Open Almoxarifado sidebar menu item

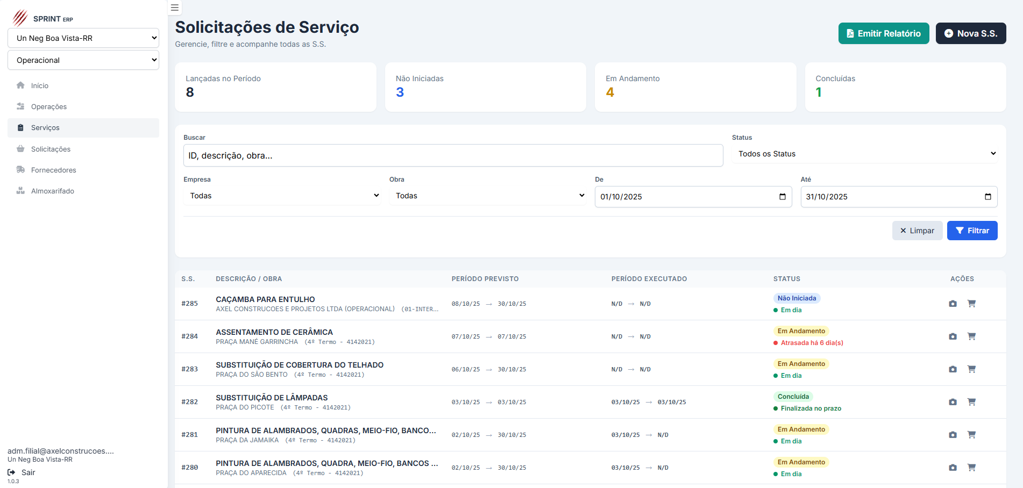coord(52,191)
